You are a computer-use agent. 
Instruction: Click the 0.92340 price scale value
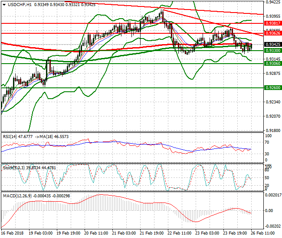click(x=273, y=102)
